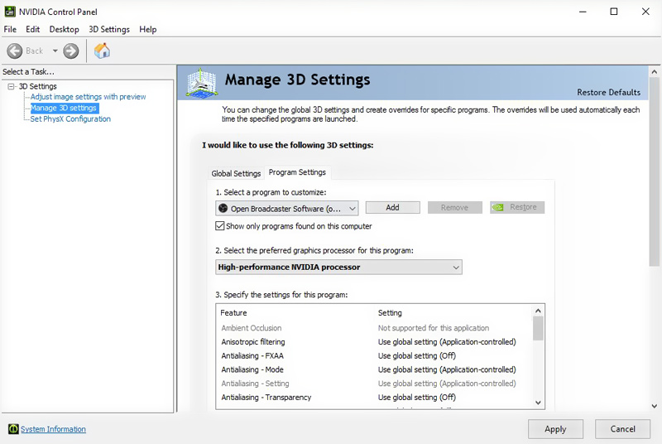Open the 3D Settings menu
The width and height of the screenshot is (662, 444).
(x=109, y=29)
